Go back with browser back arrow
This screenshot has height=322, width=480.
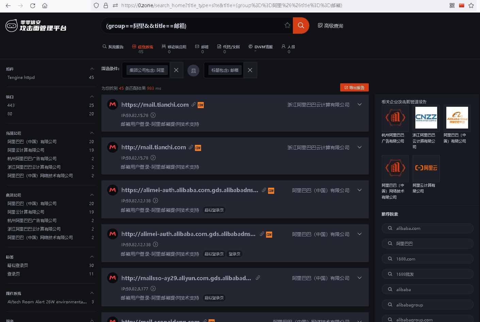coord(8,5)
